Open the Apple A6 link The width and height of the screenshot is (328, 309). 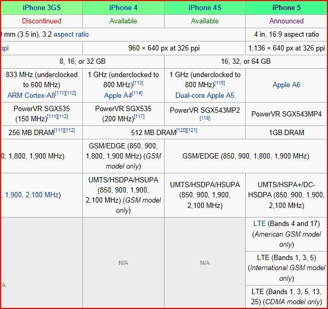point(287,85)
